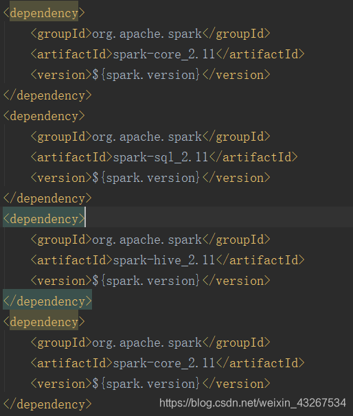The image size is (353, 416).
Task: Click ${spark.version} below the spark-sql artifactId
Action: coord(146,178)
